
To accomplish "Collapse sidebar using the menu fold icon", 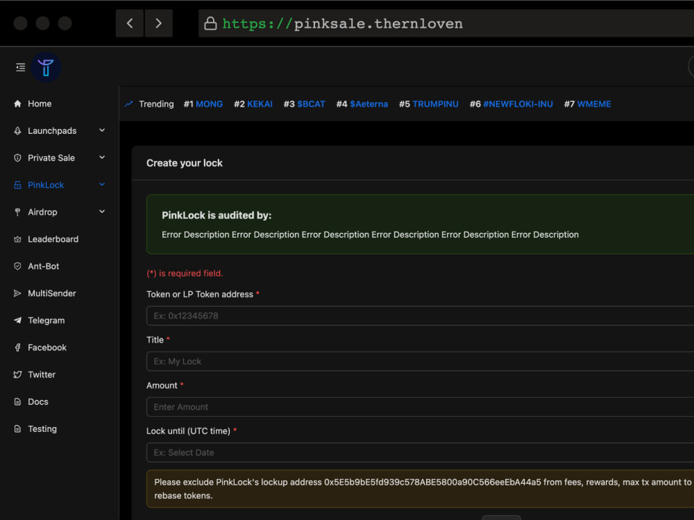I will pyautogui.click(x=20, y=67).
